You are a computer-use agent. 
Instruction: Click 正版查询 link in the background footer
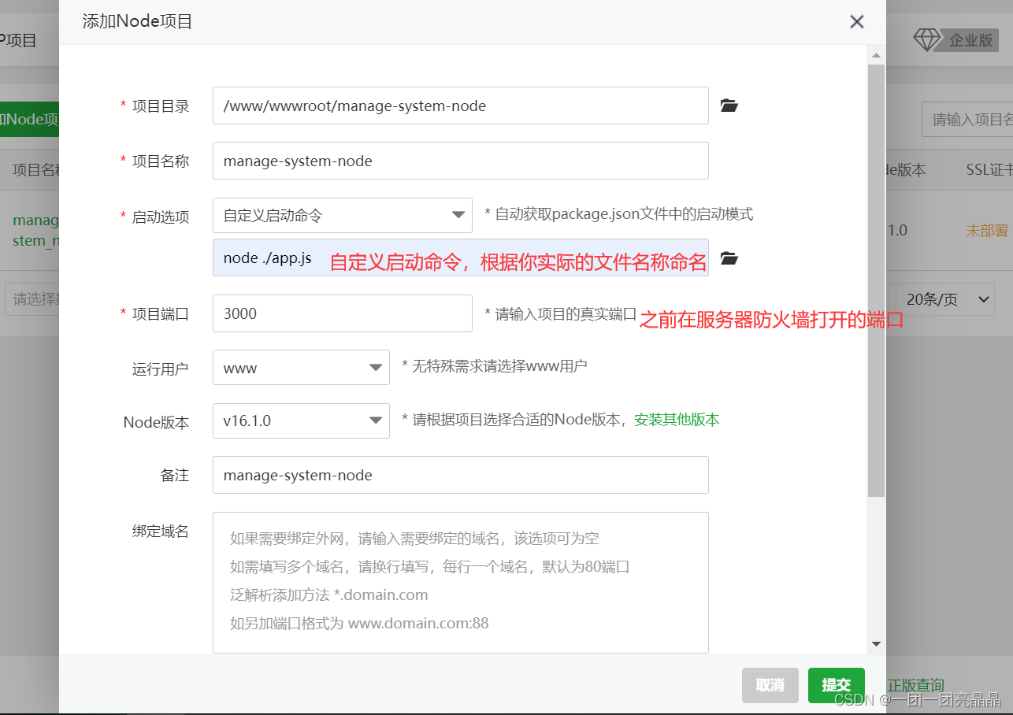pyautogui.click(x=916, y=685)
